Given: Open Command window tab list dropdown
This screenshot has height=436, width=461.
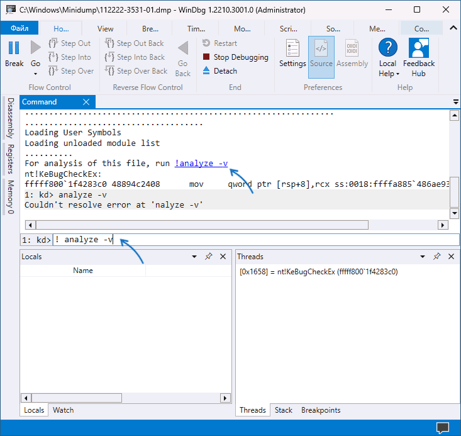Looking at the screenshot, I should 456,102.
